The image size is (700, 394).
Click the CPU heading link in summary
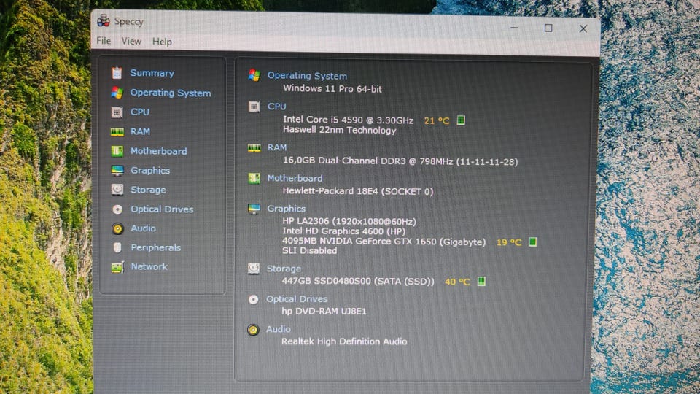(x=277, y=107)
